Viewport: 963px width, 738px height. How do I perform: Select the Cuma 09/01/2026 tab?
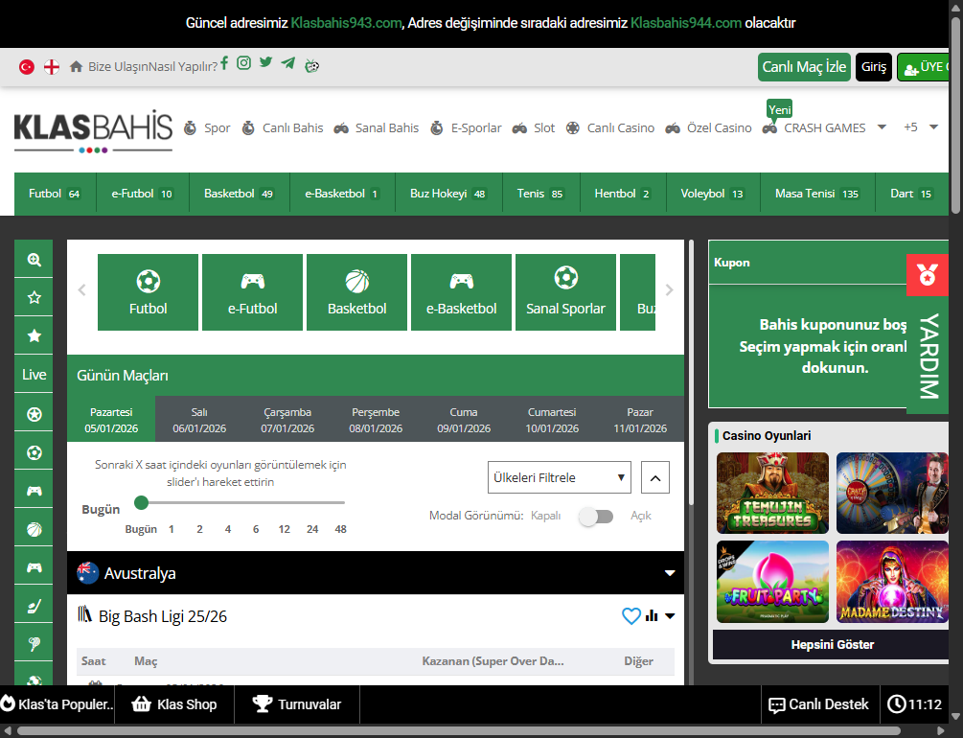pos(464,420)
